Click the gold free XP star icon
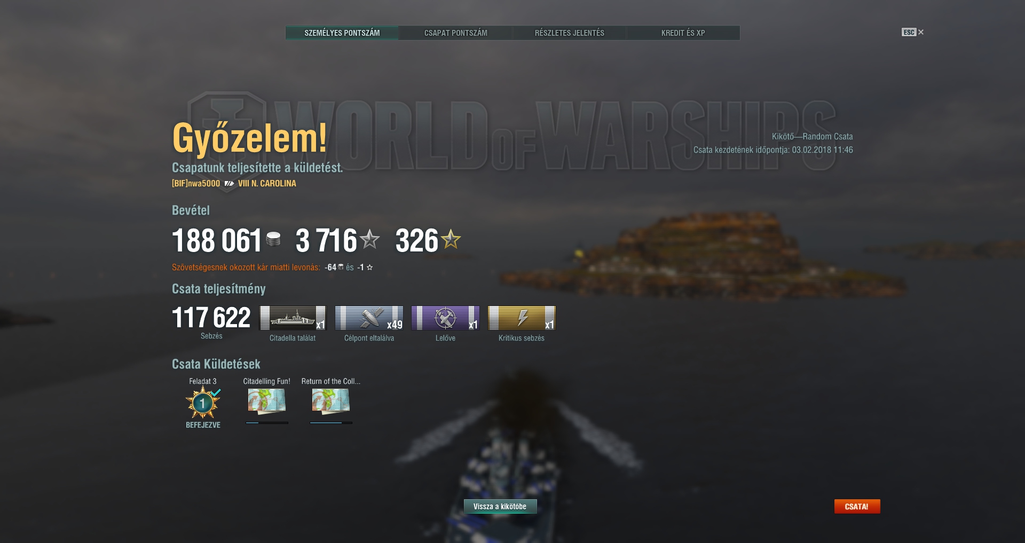 click(451, 239)
